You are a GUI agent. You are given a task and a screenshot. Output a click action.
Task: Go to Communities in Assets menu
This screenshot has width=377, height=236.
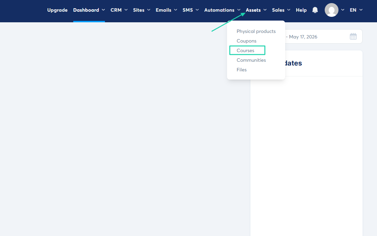pyautogui.click(x=251, y=60)
